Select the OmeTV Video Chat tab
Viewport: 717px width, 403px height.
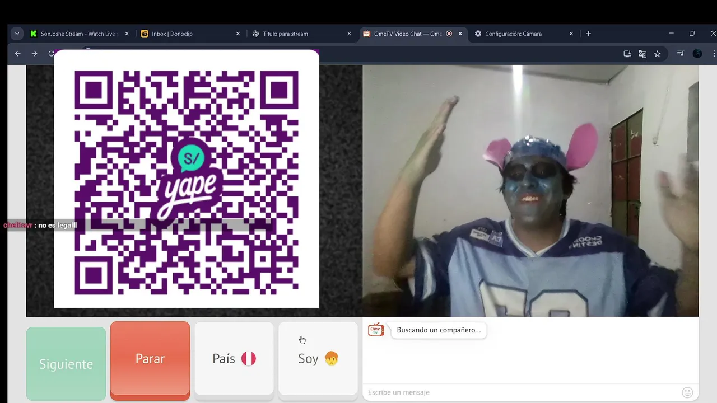click(x=412, y=34)
